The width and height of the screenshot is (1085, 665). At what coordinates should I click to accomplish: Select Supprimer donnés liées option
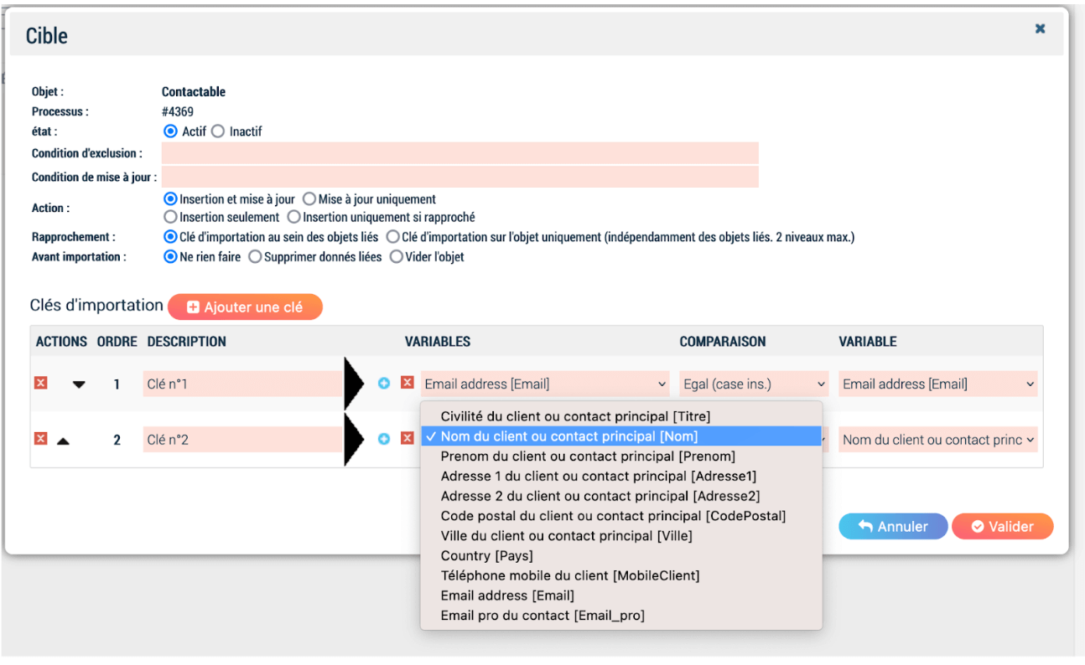pos(255,257)
